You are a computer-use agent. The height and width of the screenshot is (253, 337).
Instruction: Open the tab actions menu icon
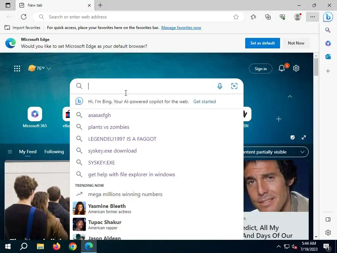click(8, 5)
